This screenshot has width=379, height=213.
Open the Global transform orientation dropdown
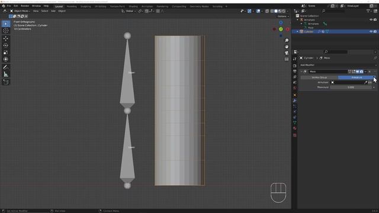[129, 11]
